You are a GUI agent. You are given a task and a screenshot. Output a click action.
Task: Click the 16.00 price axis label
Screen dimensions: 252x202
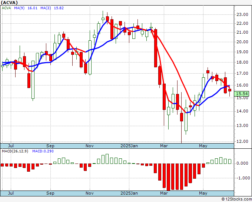(242, 85)
